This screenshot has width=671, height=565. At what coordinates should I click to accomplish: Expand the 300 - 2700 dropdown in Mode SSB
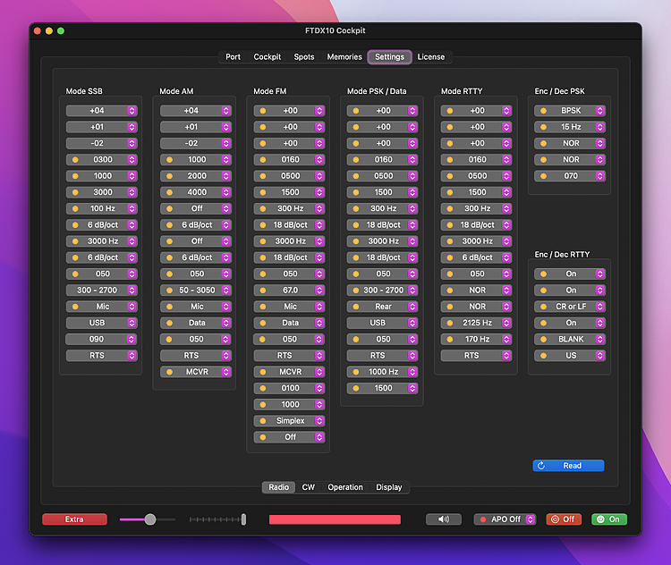(101, 291)
